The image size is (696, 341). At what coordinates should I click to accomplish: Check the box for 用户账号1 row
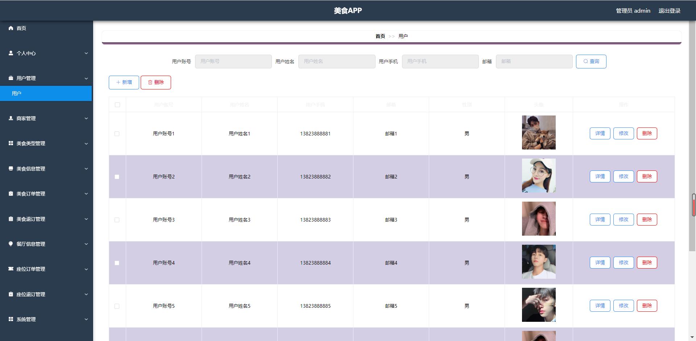tap(117, 134)
